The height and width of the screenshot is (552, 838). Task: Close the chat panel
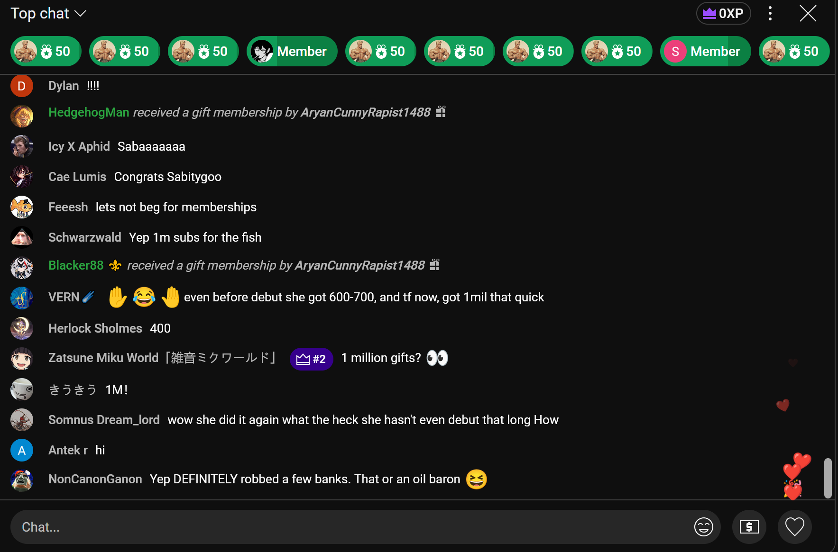pyautogui.click(x=808, y=13)
